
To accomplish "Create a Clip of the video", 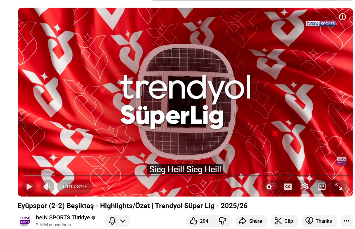I will pyautogui.click(x=284, y=221).
